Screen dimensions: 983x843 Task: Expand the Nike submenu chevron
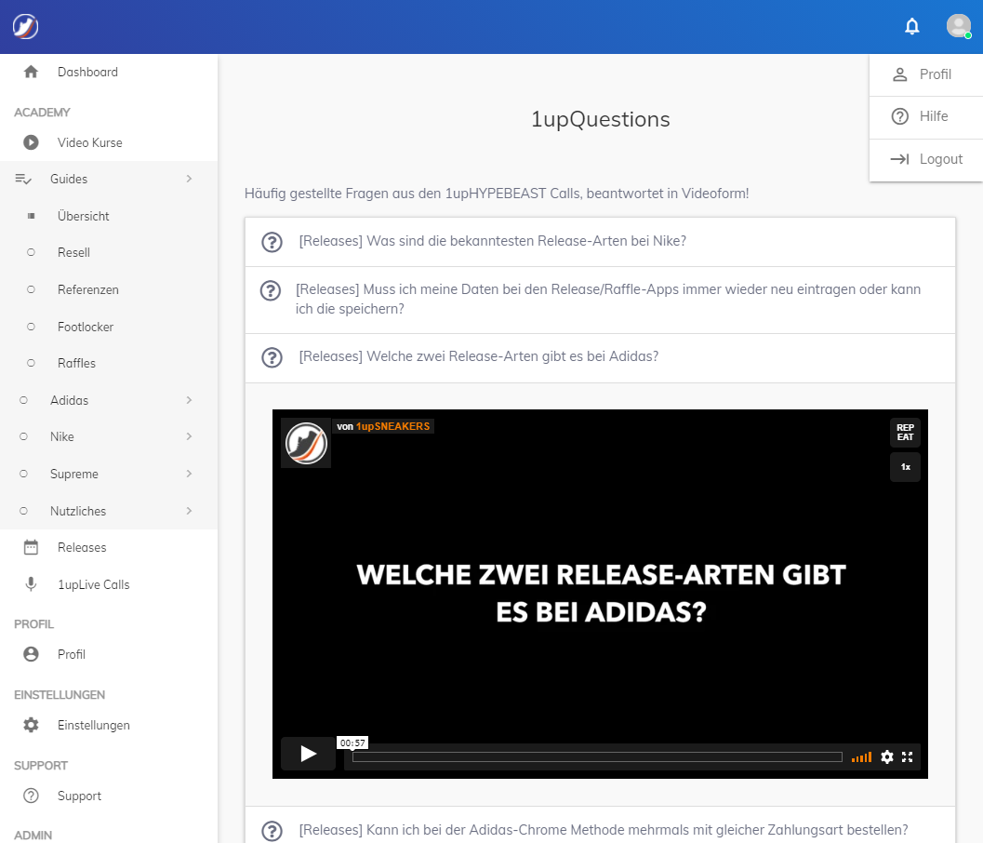pyautogui.click(x=189, y=436)
